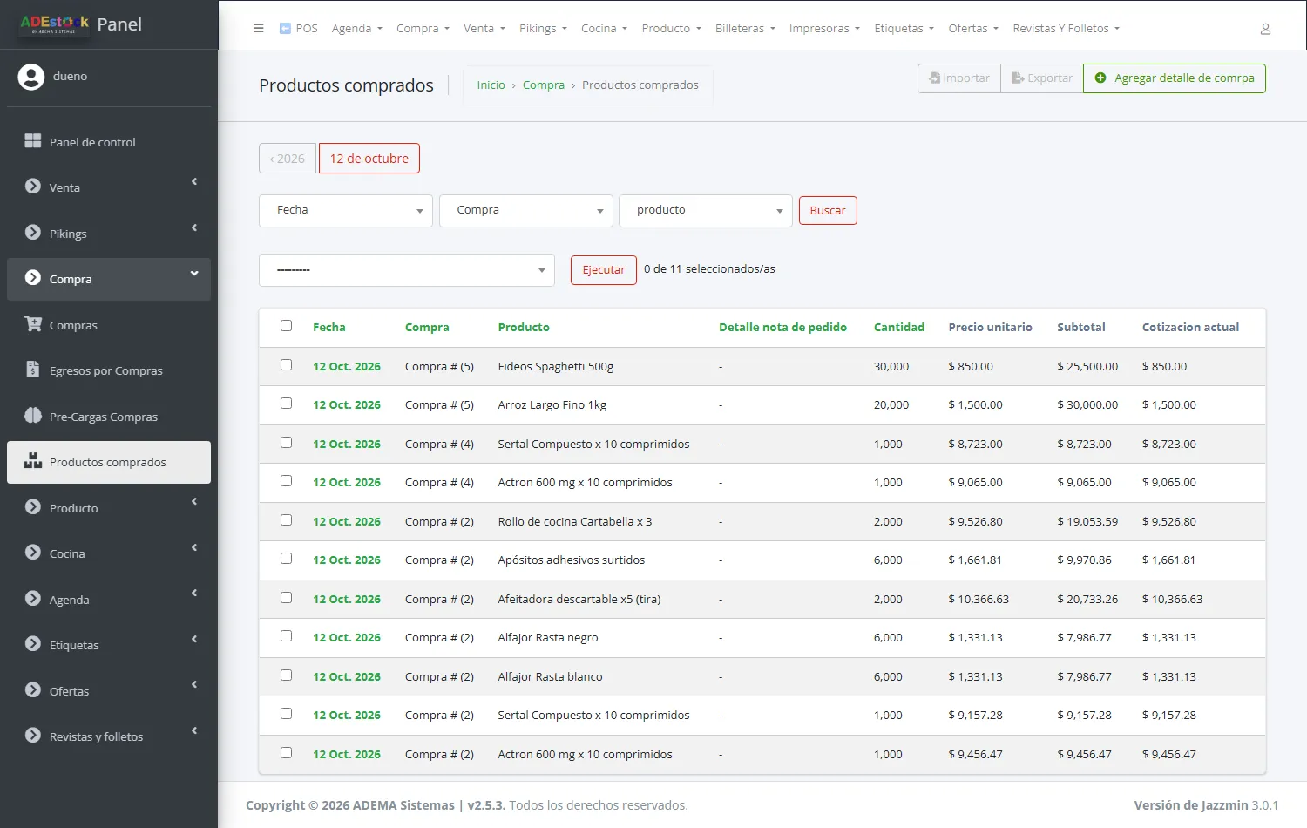
Task: Go back to 2026 date hierarchy
Action: click(288, 159)
